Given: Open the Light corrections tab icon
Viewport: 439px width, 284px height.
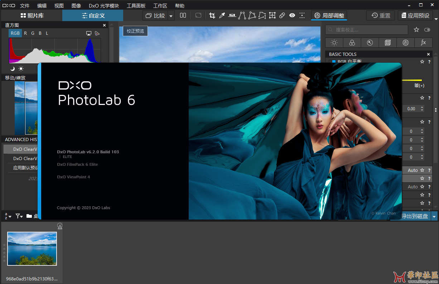Looking at the screenshot, I should (x=334, y=43).
